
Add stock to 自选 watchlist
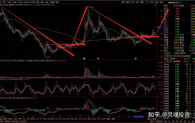click(x=156, y=2)
